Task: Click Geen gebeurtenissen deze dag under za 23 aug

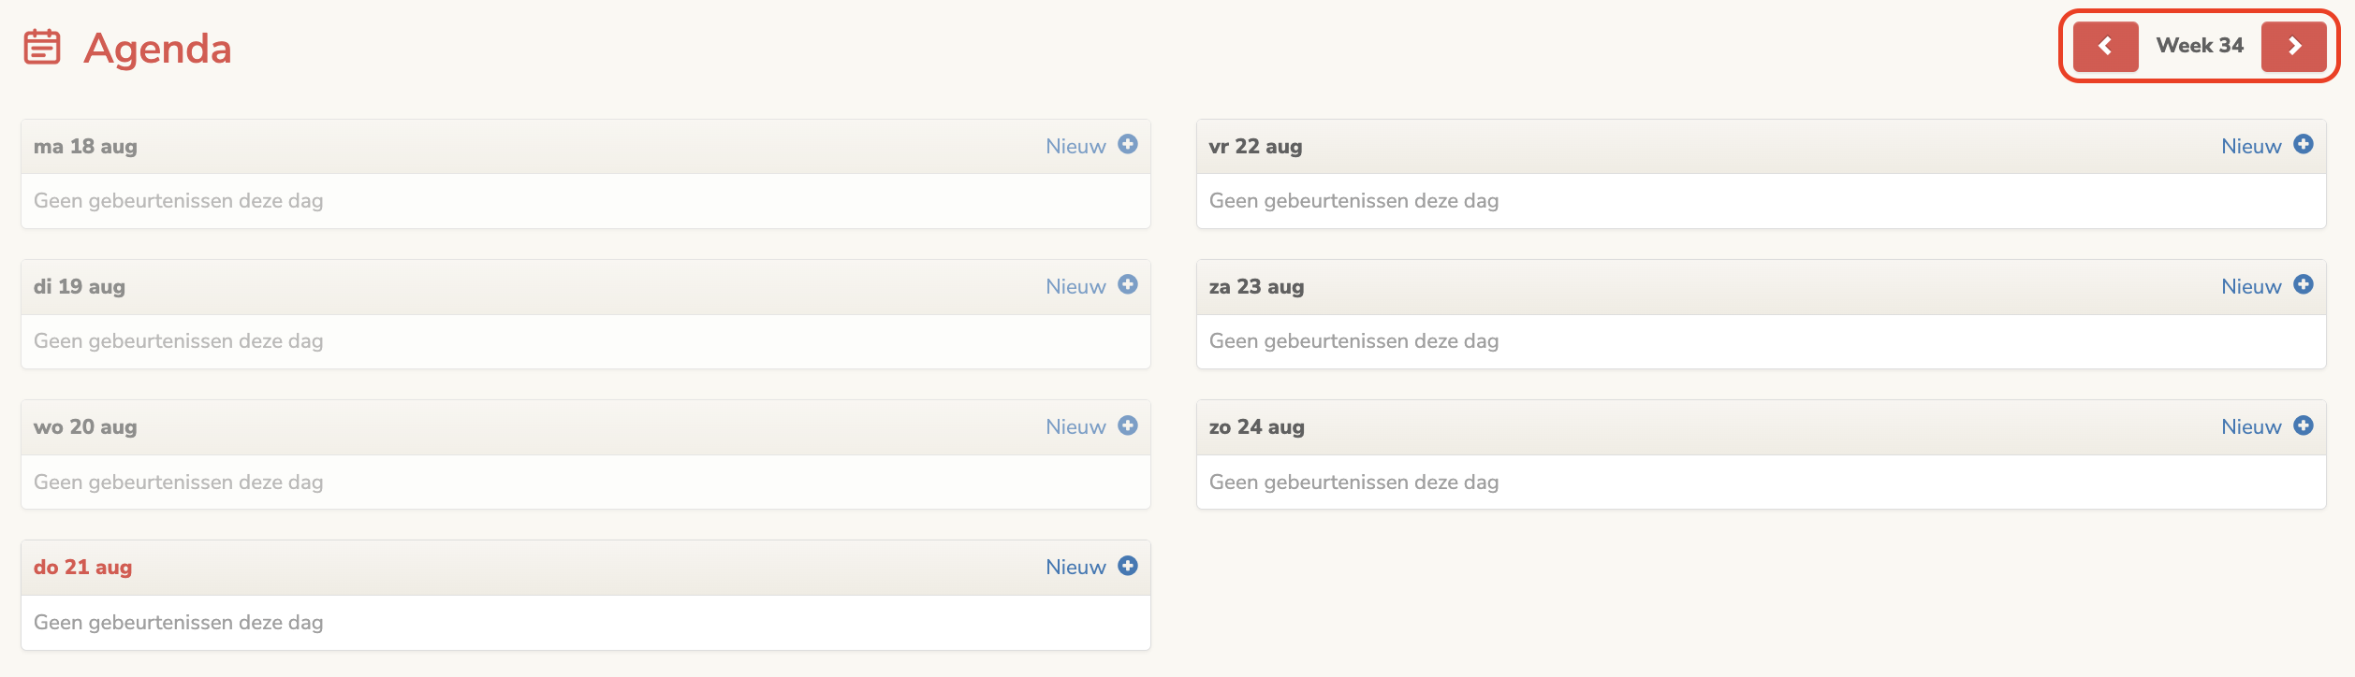Action: (x=1353, y=341)
